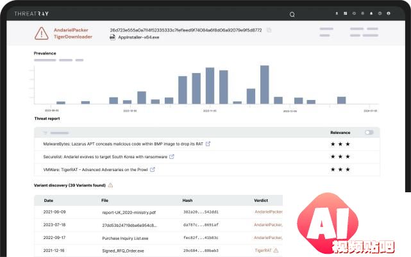Open the user account avatar icon

(x=389, y=13)
